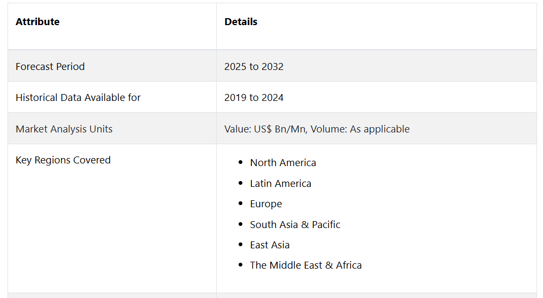The height and width of the screenshot is (298, 543).
Task: Click the 2025 to 2032 value
Action: tap(254, 67)
